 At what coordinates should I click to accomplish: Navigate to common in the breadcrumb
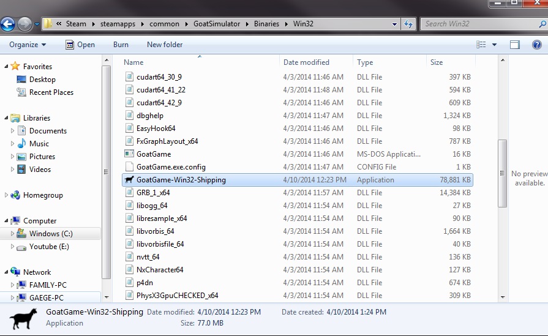point(164,24)
